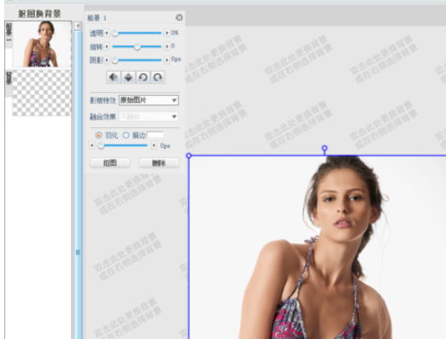Open the 影楼特效 dropdown
The image size is (446, 339).
[149, 100]
